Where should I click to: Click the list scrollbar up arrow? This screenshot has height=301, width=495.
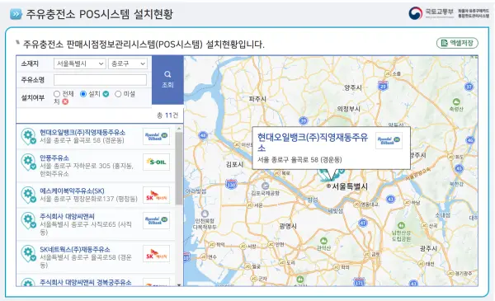tap(179, 129)
